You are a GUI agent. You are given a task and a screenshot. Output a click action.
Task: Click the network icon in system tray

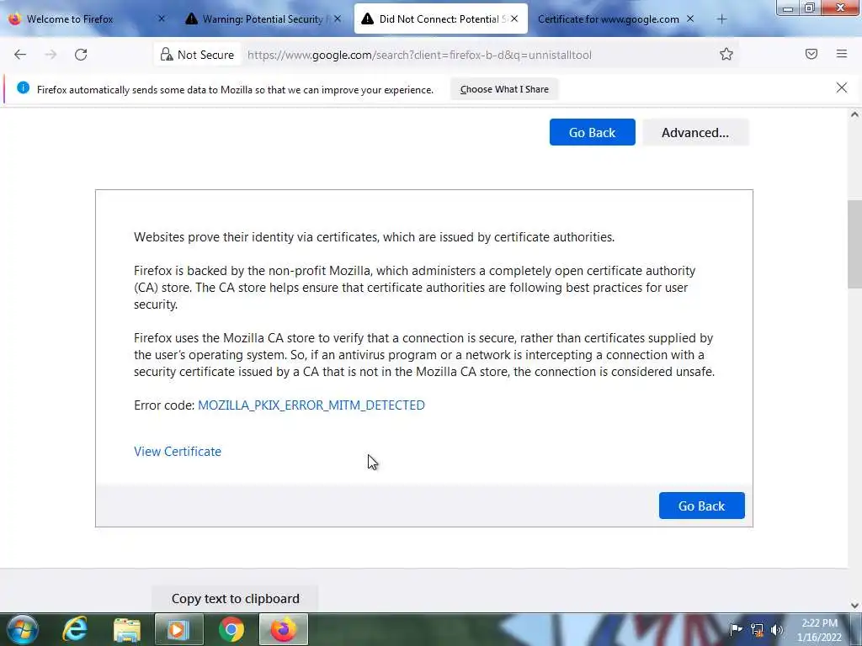click(x=757, y=630)
